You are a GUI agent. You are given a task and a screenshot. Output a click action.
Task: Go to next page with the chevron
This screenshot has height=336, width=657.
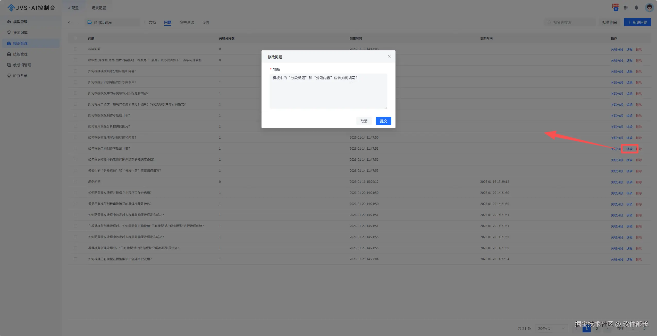point(607,329)
